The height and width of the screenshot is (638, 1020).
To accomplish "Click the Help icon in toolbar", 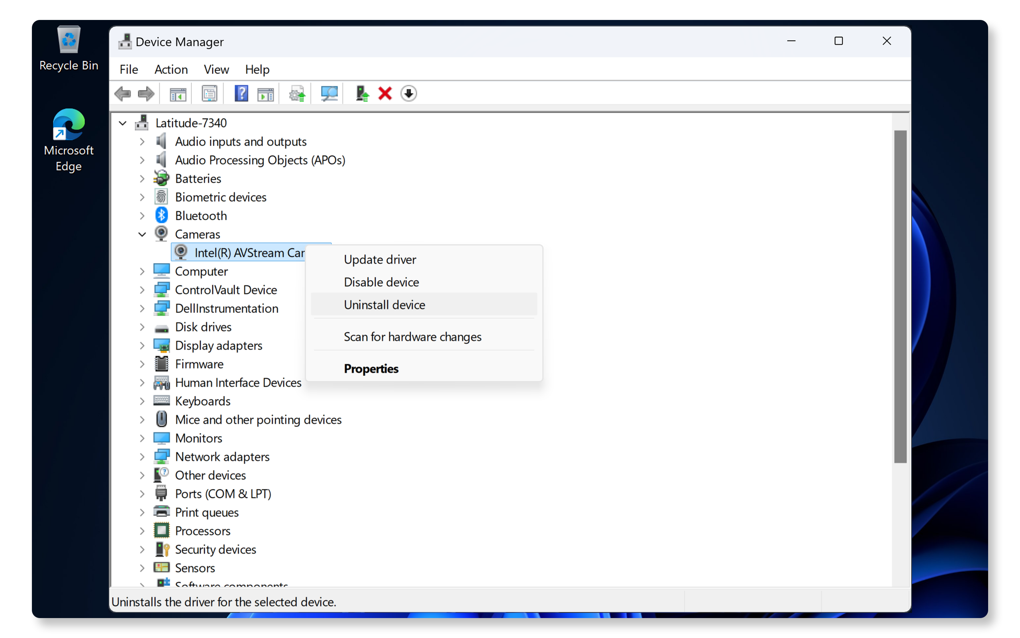I will pos(240,93).
